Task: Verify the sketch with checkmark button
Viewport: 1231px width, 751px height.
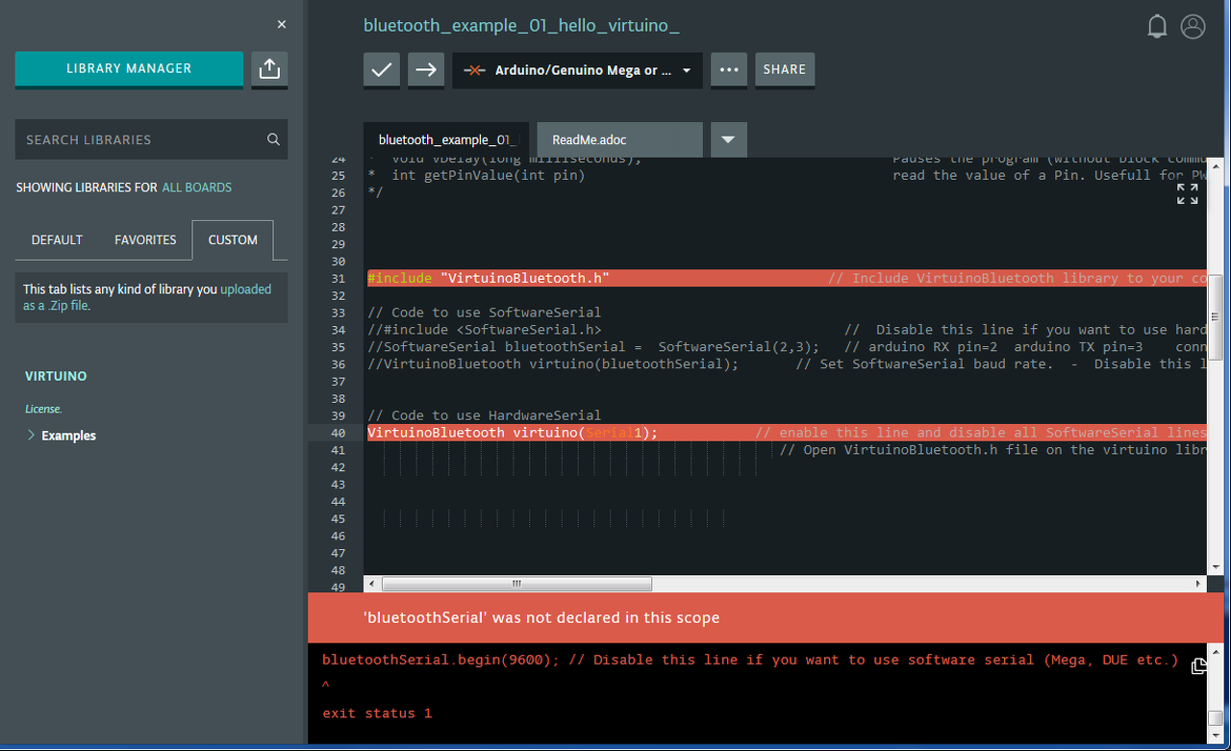Action: (382, 69)
